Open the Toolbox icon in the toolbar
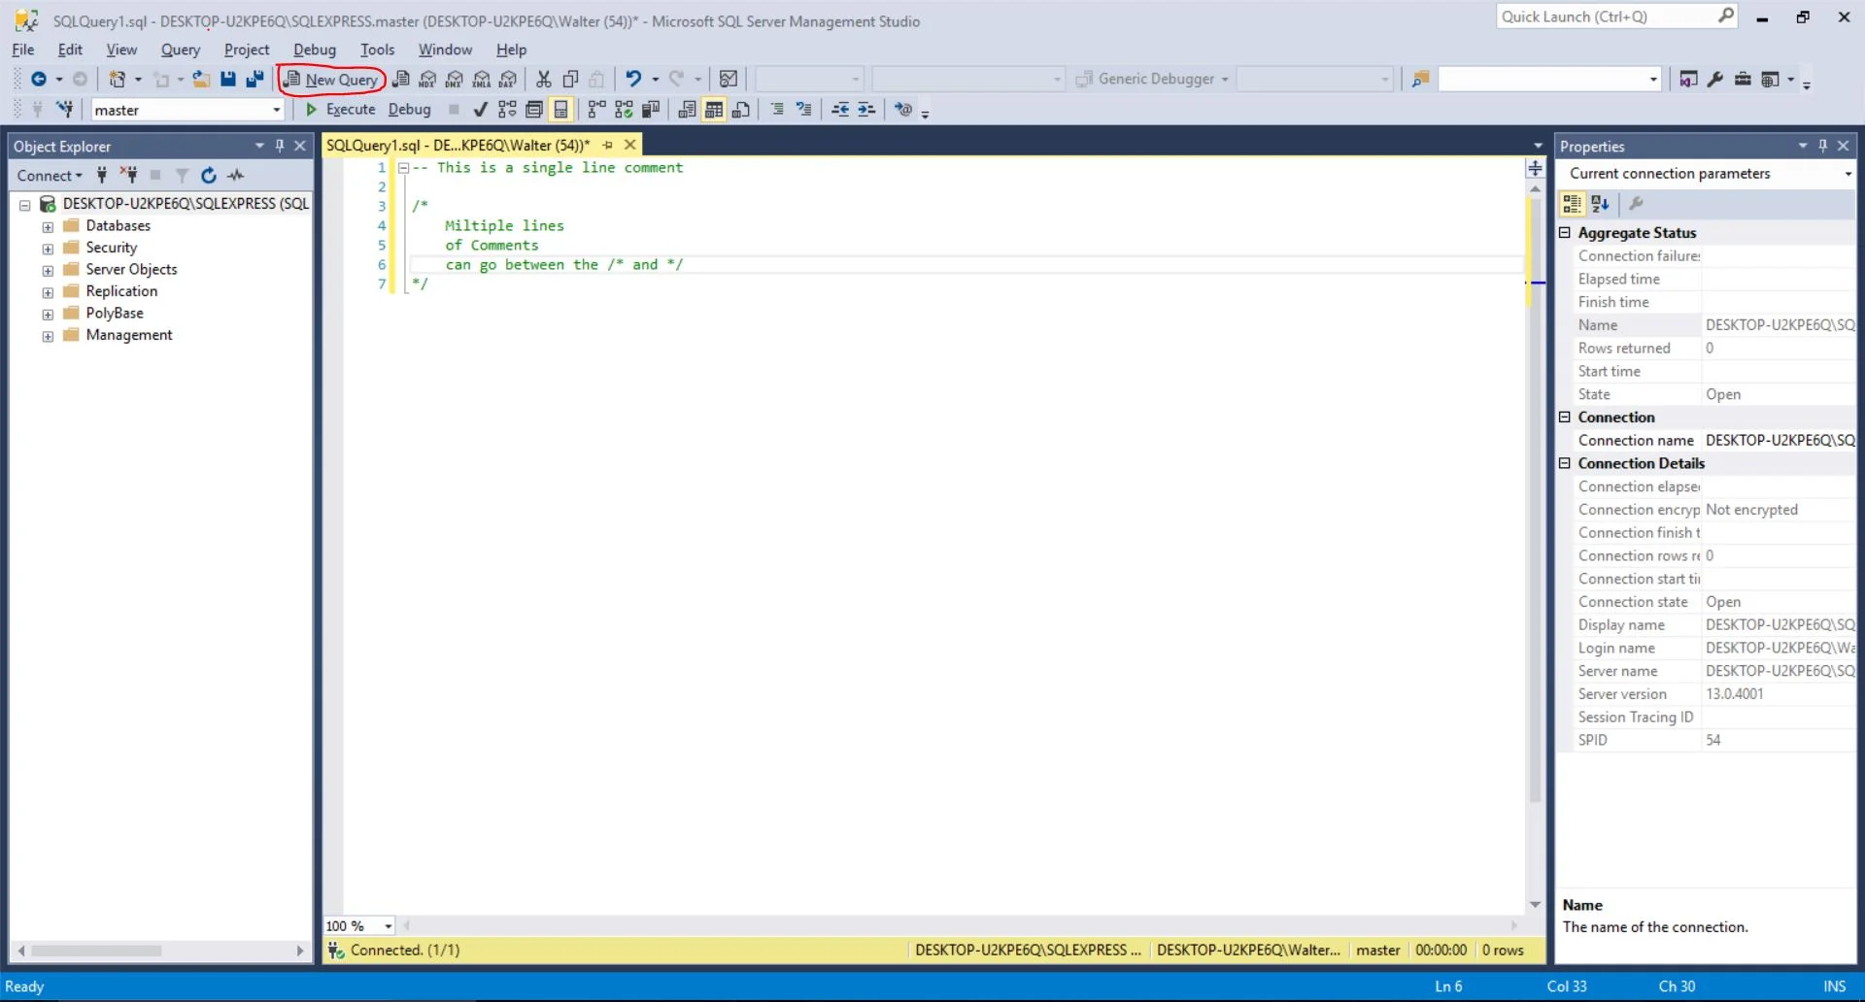 (x=1743, y=80)
